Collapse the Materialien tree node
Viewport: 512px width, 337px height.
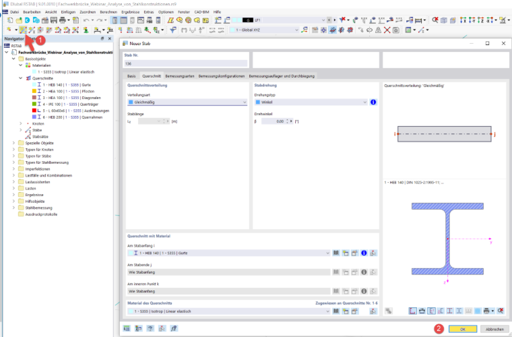click(21, 65)
